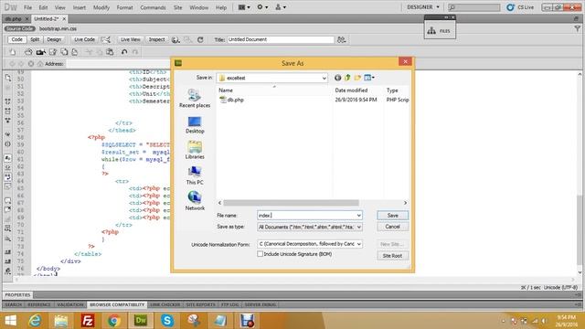Open the Layout dropdown icon in the menu bar
585x329 pixels.
point(244,7)
